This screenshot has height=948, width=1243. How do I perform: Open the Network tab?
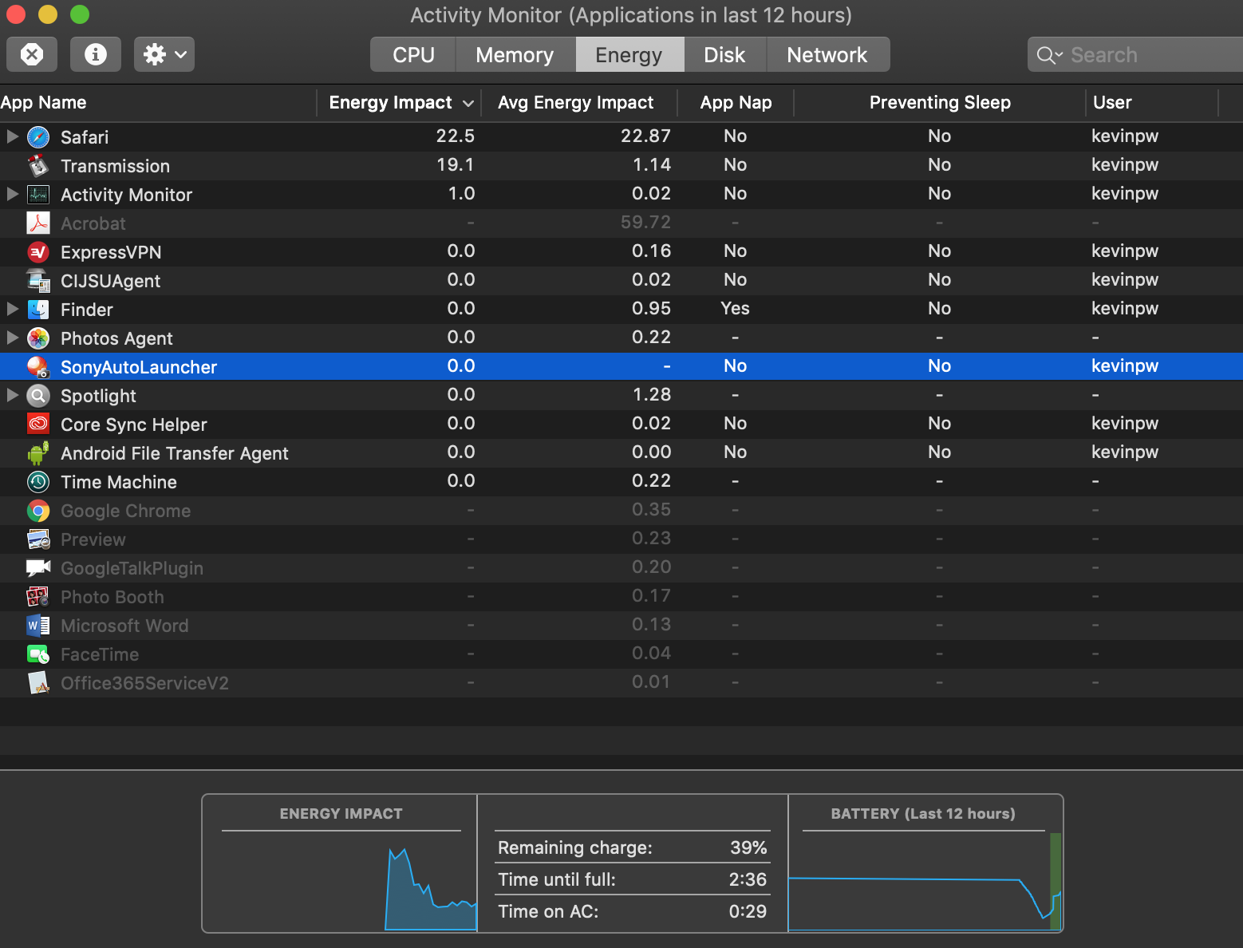827,55
